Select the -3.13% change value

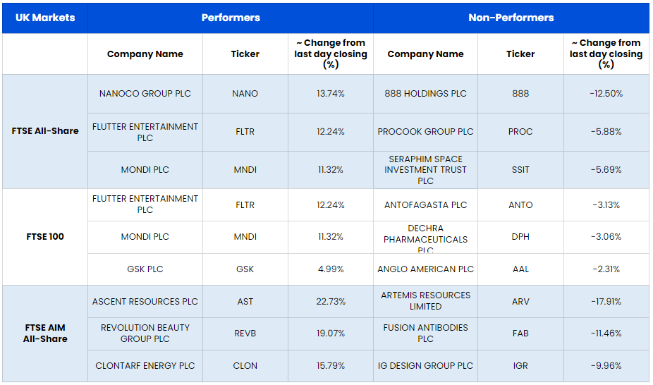pos(606,205)
